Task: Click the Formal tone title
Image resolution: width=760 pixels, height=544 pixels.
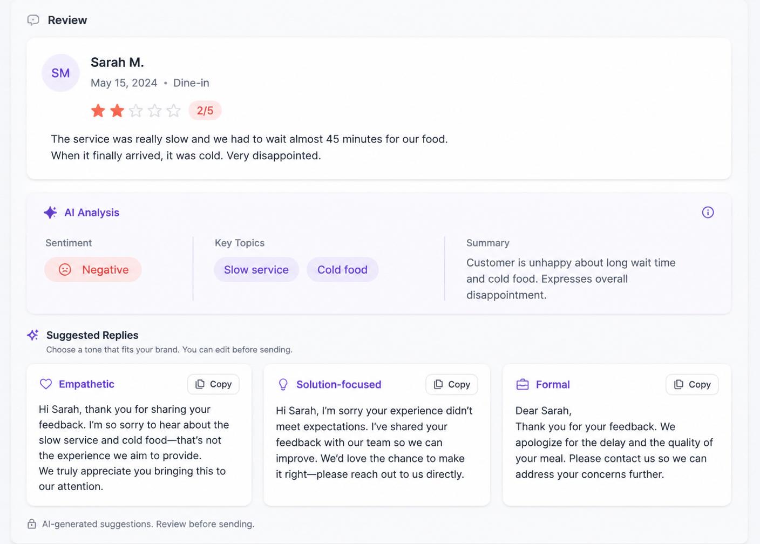Action: click(x=553, y=385)
